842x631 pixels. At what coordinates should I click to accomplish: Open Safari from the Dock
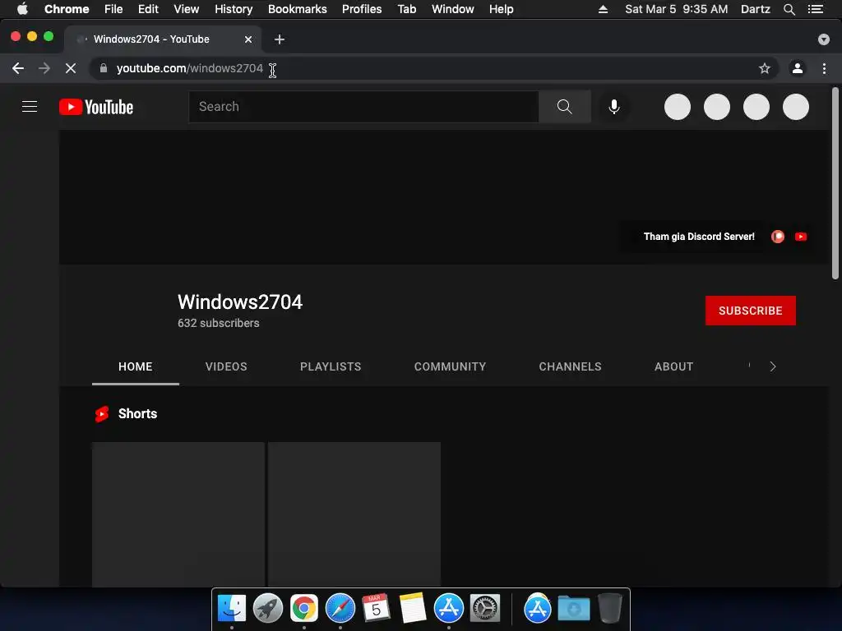[x=340, y=608]
